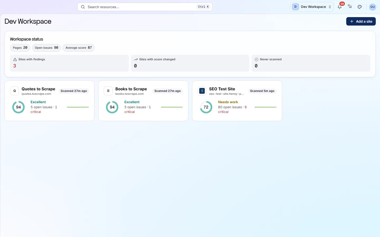Open the theme palette icon
The image size is (380, 237).
(x=360, y=7)
